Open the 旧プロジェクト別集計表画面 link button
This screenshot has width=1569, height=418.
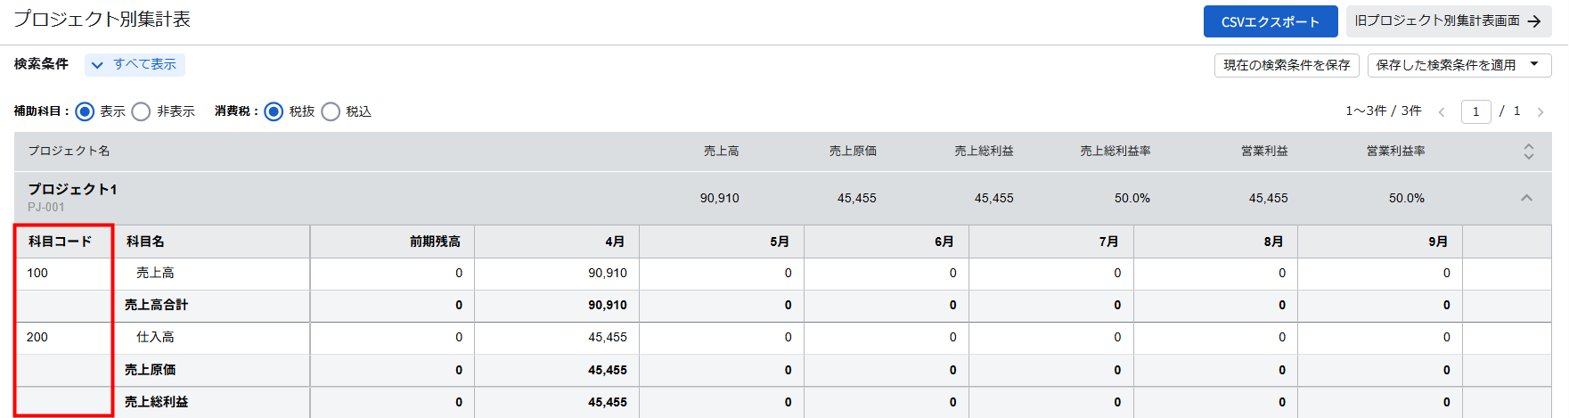pos(1436,21)
